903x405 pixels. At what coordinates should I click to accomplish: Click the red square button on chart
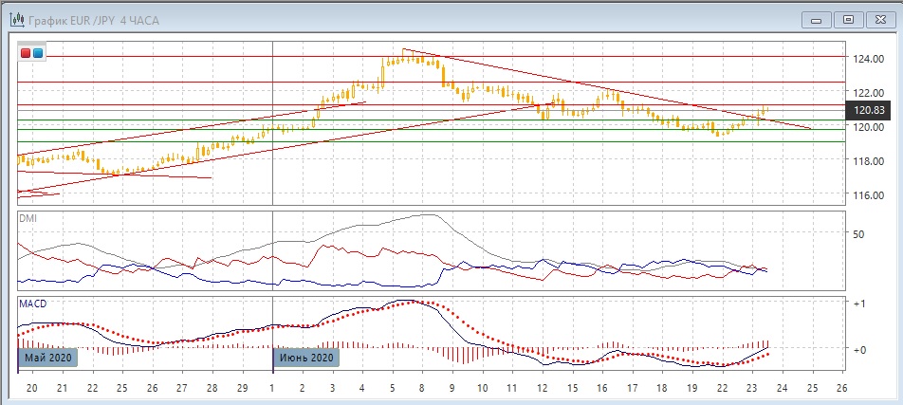click(x=26, y=53)
